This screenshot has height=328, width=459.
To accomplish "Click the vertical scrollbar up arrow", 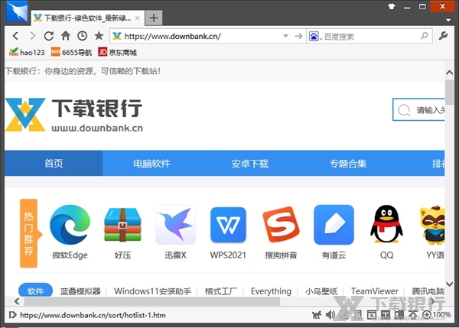I will 449,72.
